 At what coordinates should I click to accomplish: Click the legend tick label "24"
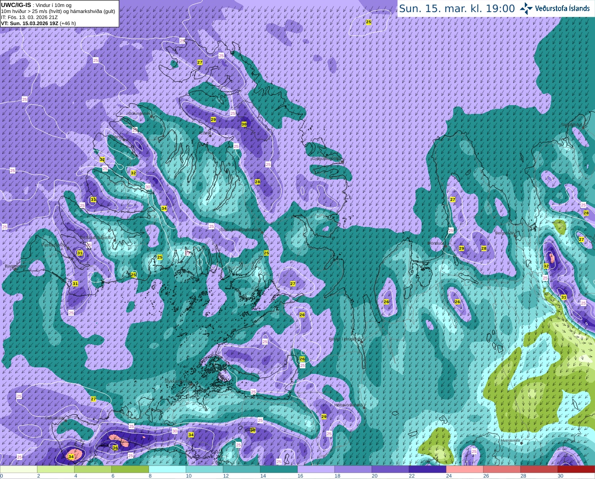point(449,476)
